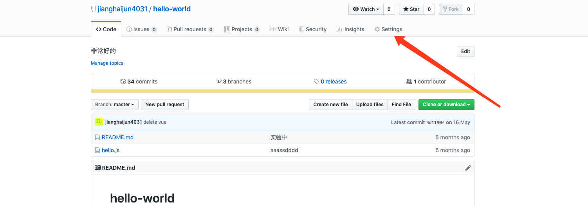The height and width of the screenshot is (206, 588).
Task: Click the repository book icon beside the owner name
Action: tap(93, 9)
